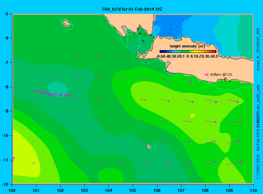Click the height anomaly color scale bar

tap(188, 51)
